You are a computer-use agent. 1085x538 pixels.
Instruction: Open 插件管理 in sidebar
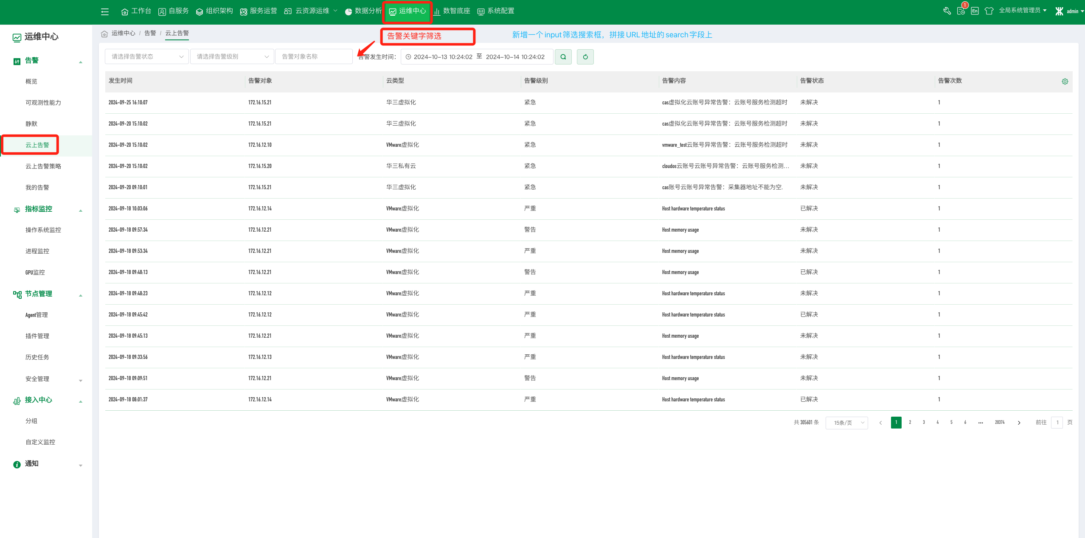37,336
